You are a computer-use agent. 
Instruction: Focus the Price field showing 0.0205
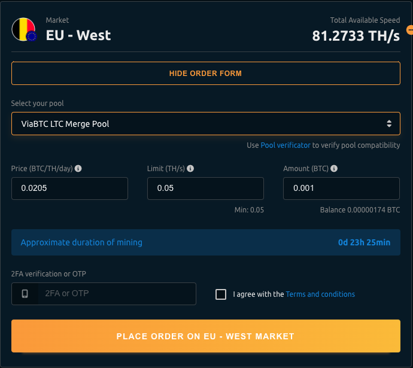pos(69,188)
